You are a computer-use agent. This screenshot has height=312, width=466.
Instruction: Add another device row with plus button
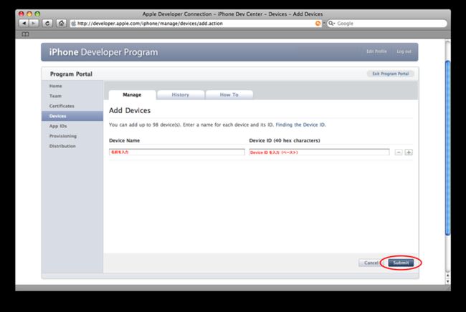point(409,152)
